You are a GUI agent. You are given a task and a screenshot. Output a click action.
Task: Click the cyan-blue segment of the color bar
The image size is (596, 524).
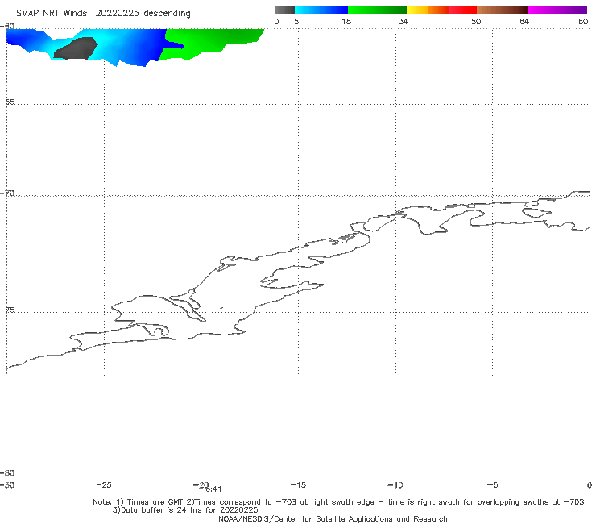tap(321, 10)
